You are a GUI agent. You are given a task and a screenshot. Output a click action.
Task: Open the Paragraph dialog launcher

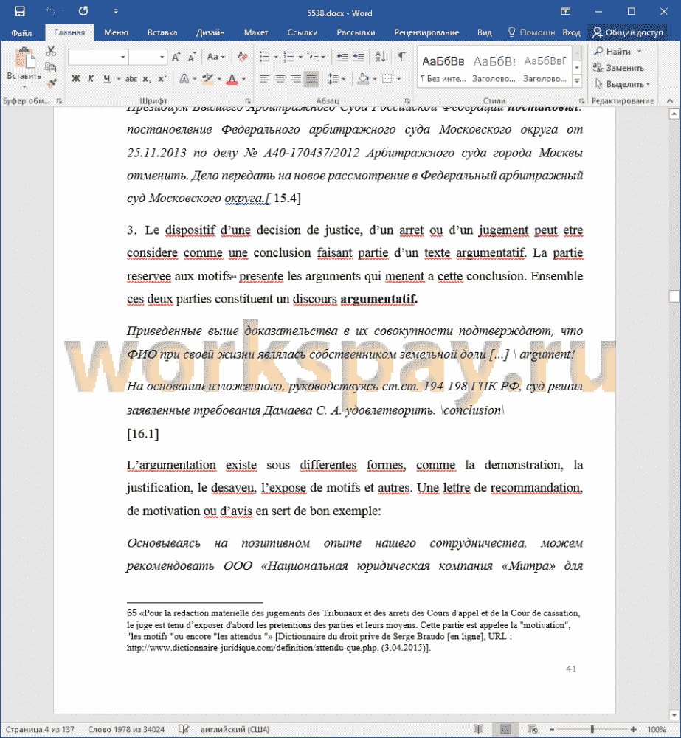point(407,100)
